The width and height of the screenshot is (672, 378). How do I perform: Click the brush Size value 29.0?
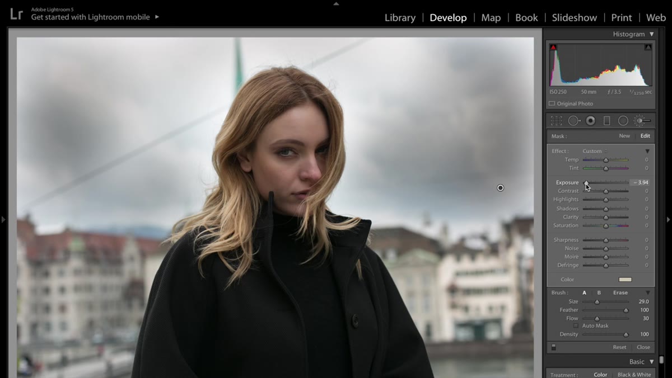[643, 301]
